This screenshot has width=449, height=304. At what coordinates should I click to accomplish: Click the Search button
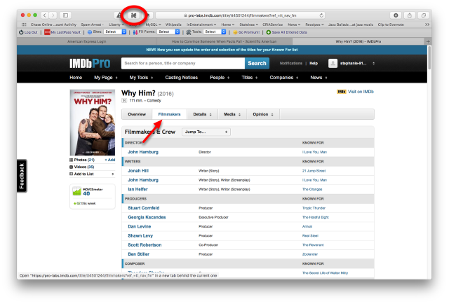[x=257, y=64]
